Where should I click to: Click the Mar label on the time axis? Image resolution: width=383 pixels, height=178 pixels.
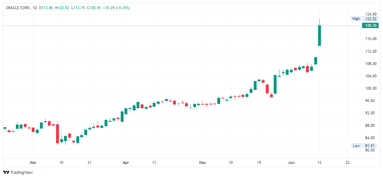[33, 163]
